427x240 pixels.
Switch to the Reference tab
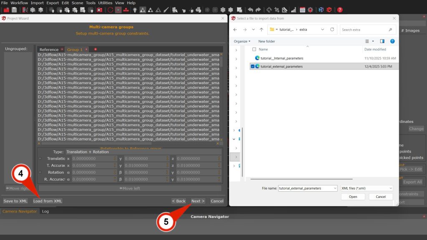pos(49,50)
